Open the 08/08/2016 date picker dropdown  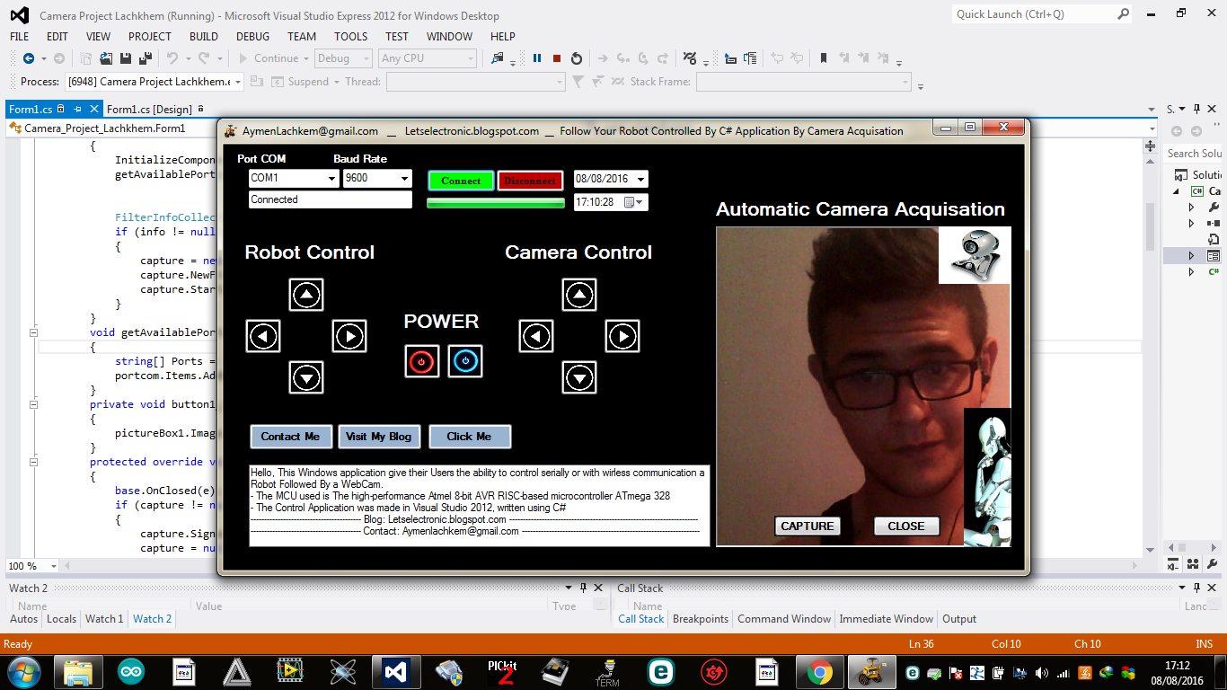coord(639,178)
